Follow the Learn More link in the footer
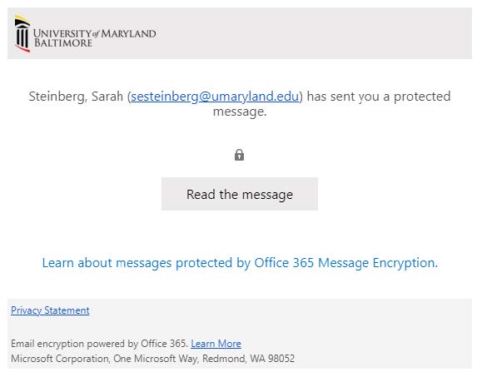The width and height of the screenshot is (482, 377). [216, 344]
